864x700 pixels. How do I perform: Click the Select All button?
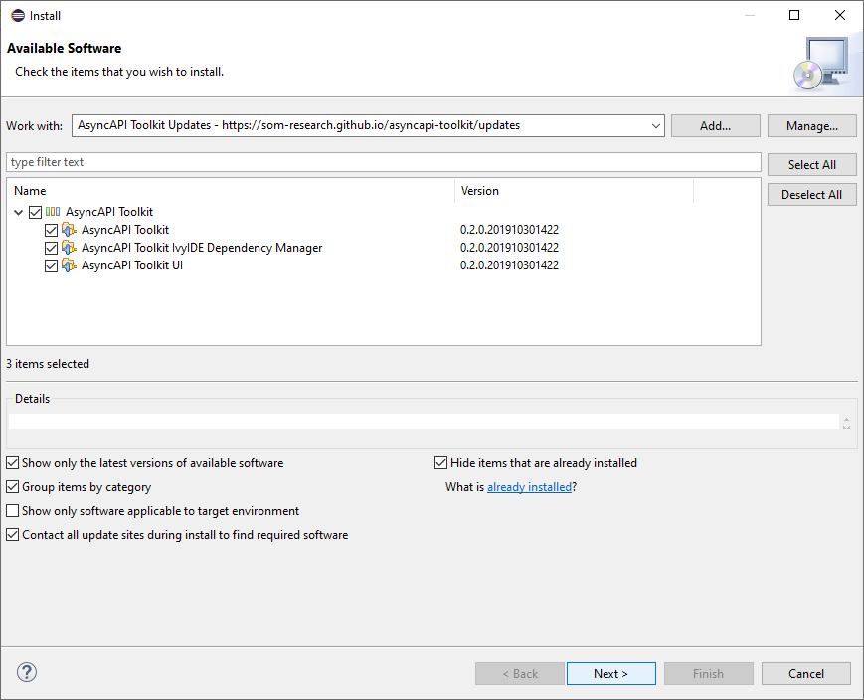point(811,165)
